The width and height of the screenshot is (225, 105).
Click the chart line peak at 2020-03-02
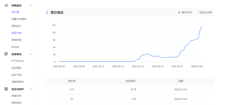click(x=197, y=39)
